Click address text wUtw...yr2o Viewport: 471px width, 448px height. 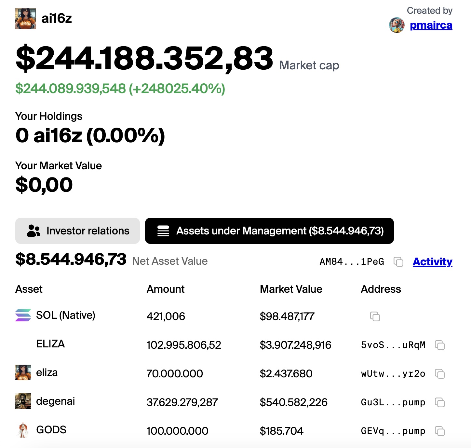pos(393,374)
